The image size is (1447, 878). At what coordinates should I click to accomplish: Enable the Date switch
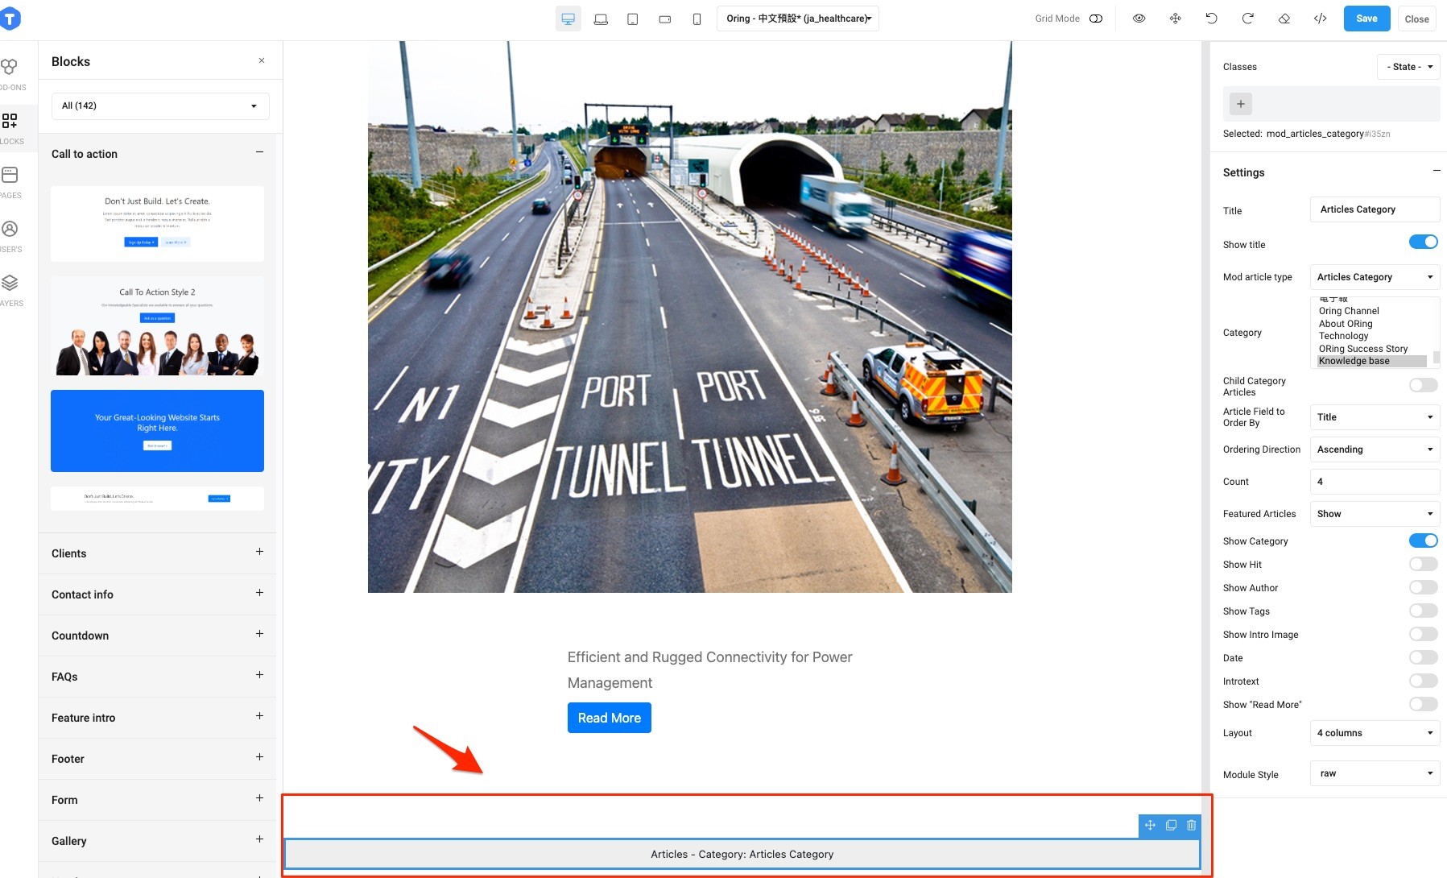click(1424, 657)
